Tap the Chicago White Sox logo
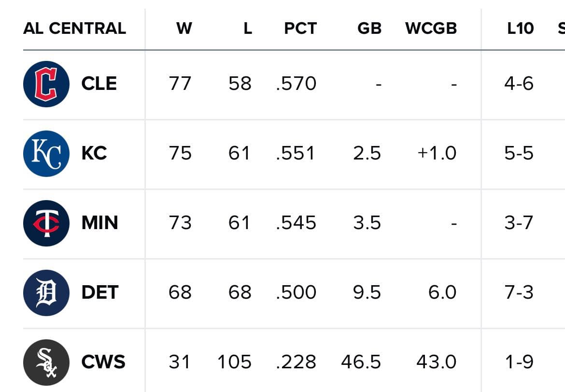 tap(46, 363)
